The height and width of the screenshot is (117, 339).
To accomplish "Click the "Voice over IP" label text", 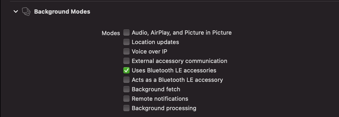I will (149, 51).
